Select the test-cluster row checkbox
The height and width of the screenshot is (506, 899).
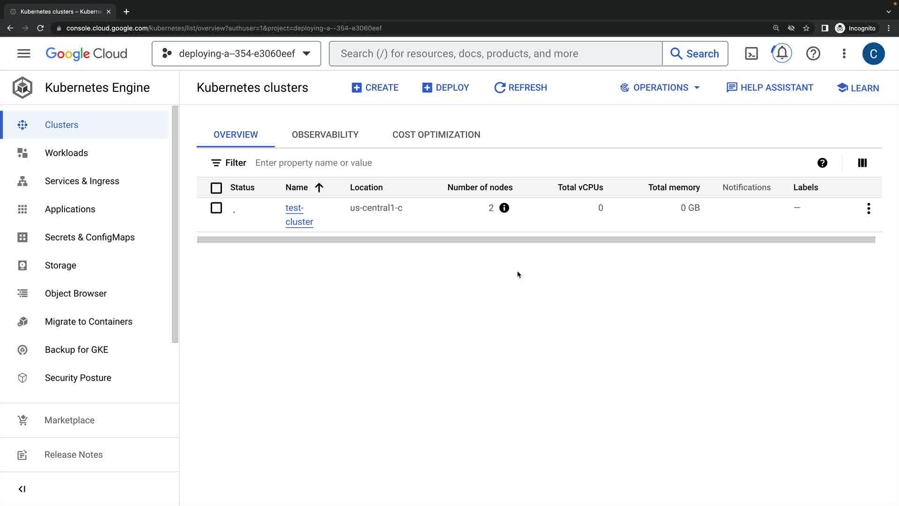(x=216, y=208)
